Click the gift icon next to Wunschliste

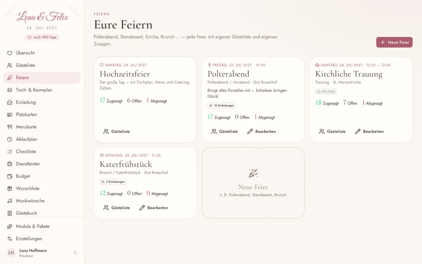[x=10, y=189]
